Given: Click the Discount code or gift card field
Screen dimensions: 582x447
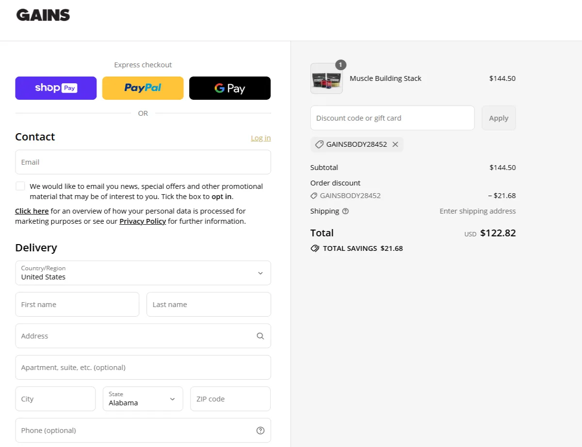Looking at the screenshot, I should (x=392, y=118).
